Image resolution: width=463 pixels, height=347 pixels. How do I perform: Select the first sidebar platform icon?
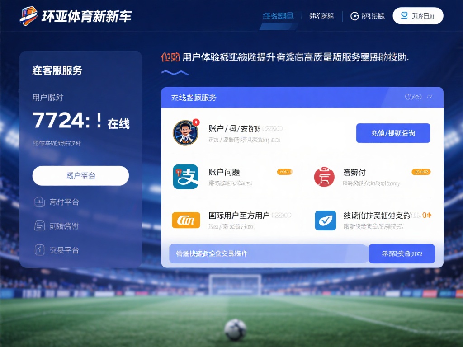40,202
